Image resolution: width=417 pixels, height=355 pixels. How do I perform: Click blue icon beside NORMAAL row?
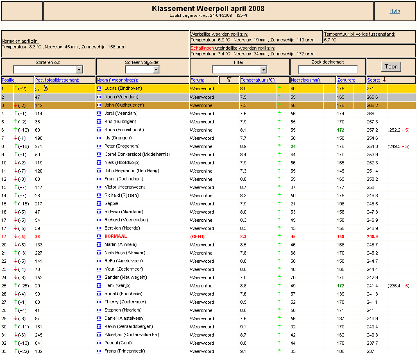pos(99,236)
